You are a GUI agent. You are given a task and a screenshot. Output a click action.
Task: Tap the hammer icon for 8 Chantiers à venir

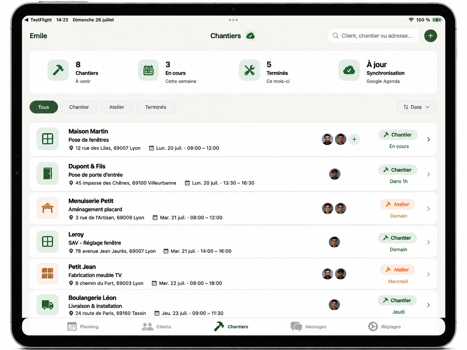pos(58,70)
